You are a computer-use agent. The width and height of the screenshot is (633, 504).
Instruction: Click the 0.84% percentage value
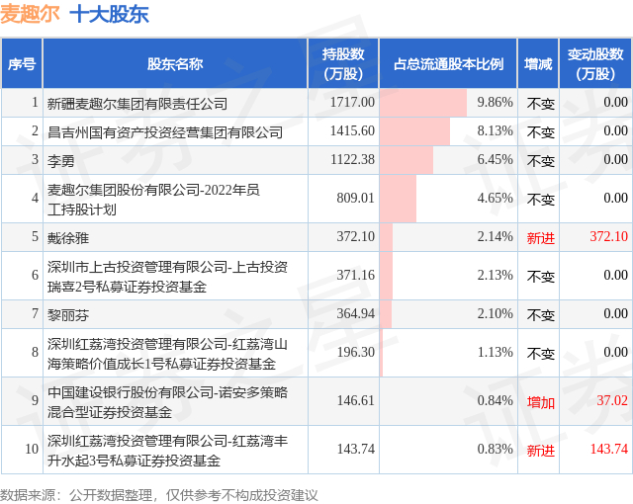point(495,401)
